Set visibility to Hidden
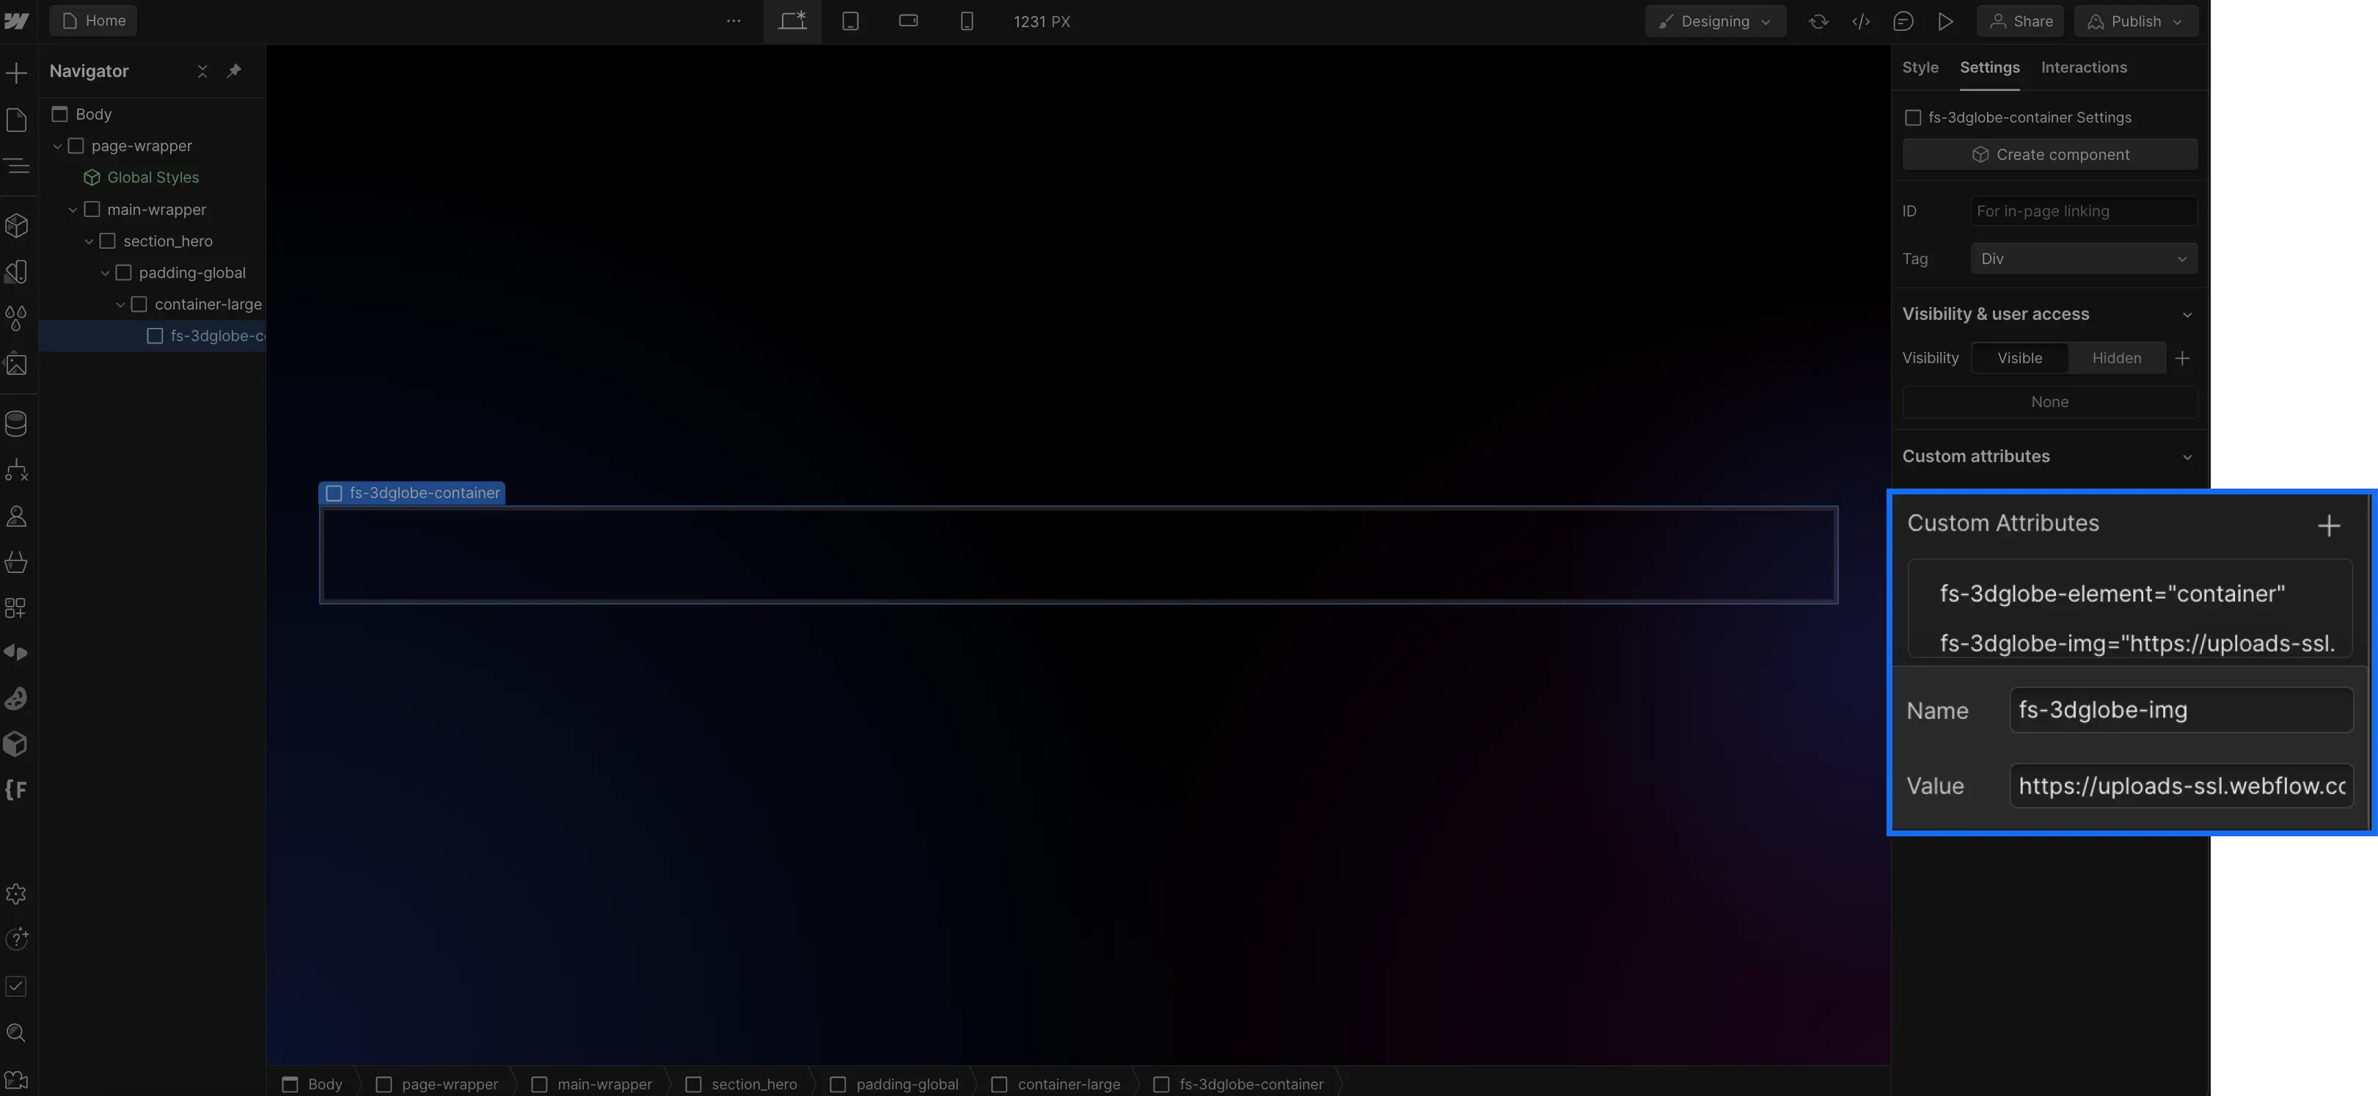Viewport: 2378px width, 1096px height. 2117,358
